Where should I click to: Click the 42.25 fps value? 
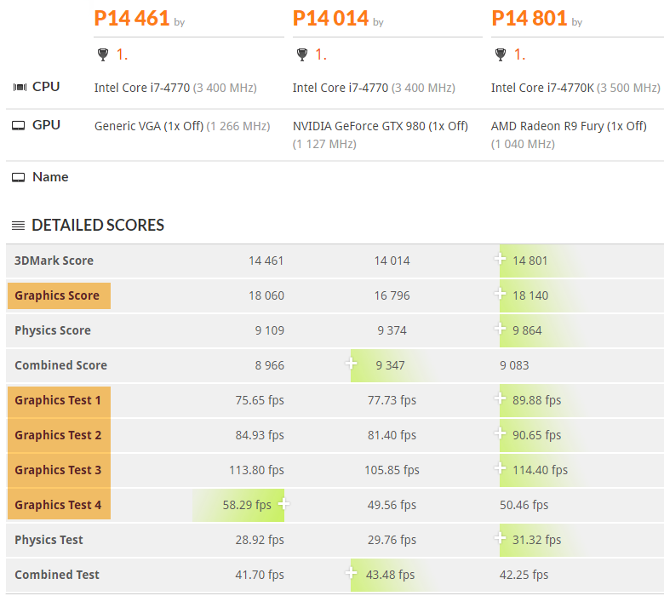click(524, 575)
